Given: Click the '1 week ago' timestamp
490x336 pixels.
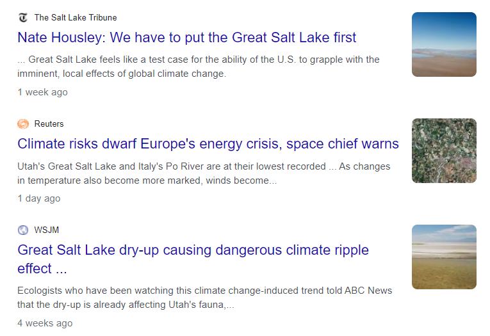Looking at the screenshot, I should pyautogui.click(x=42, y=92).
